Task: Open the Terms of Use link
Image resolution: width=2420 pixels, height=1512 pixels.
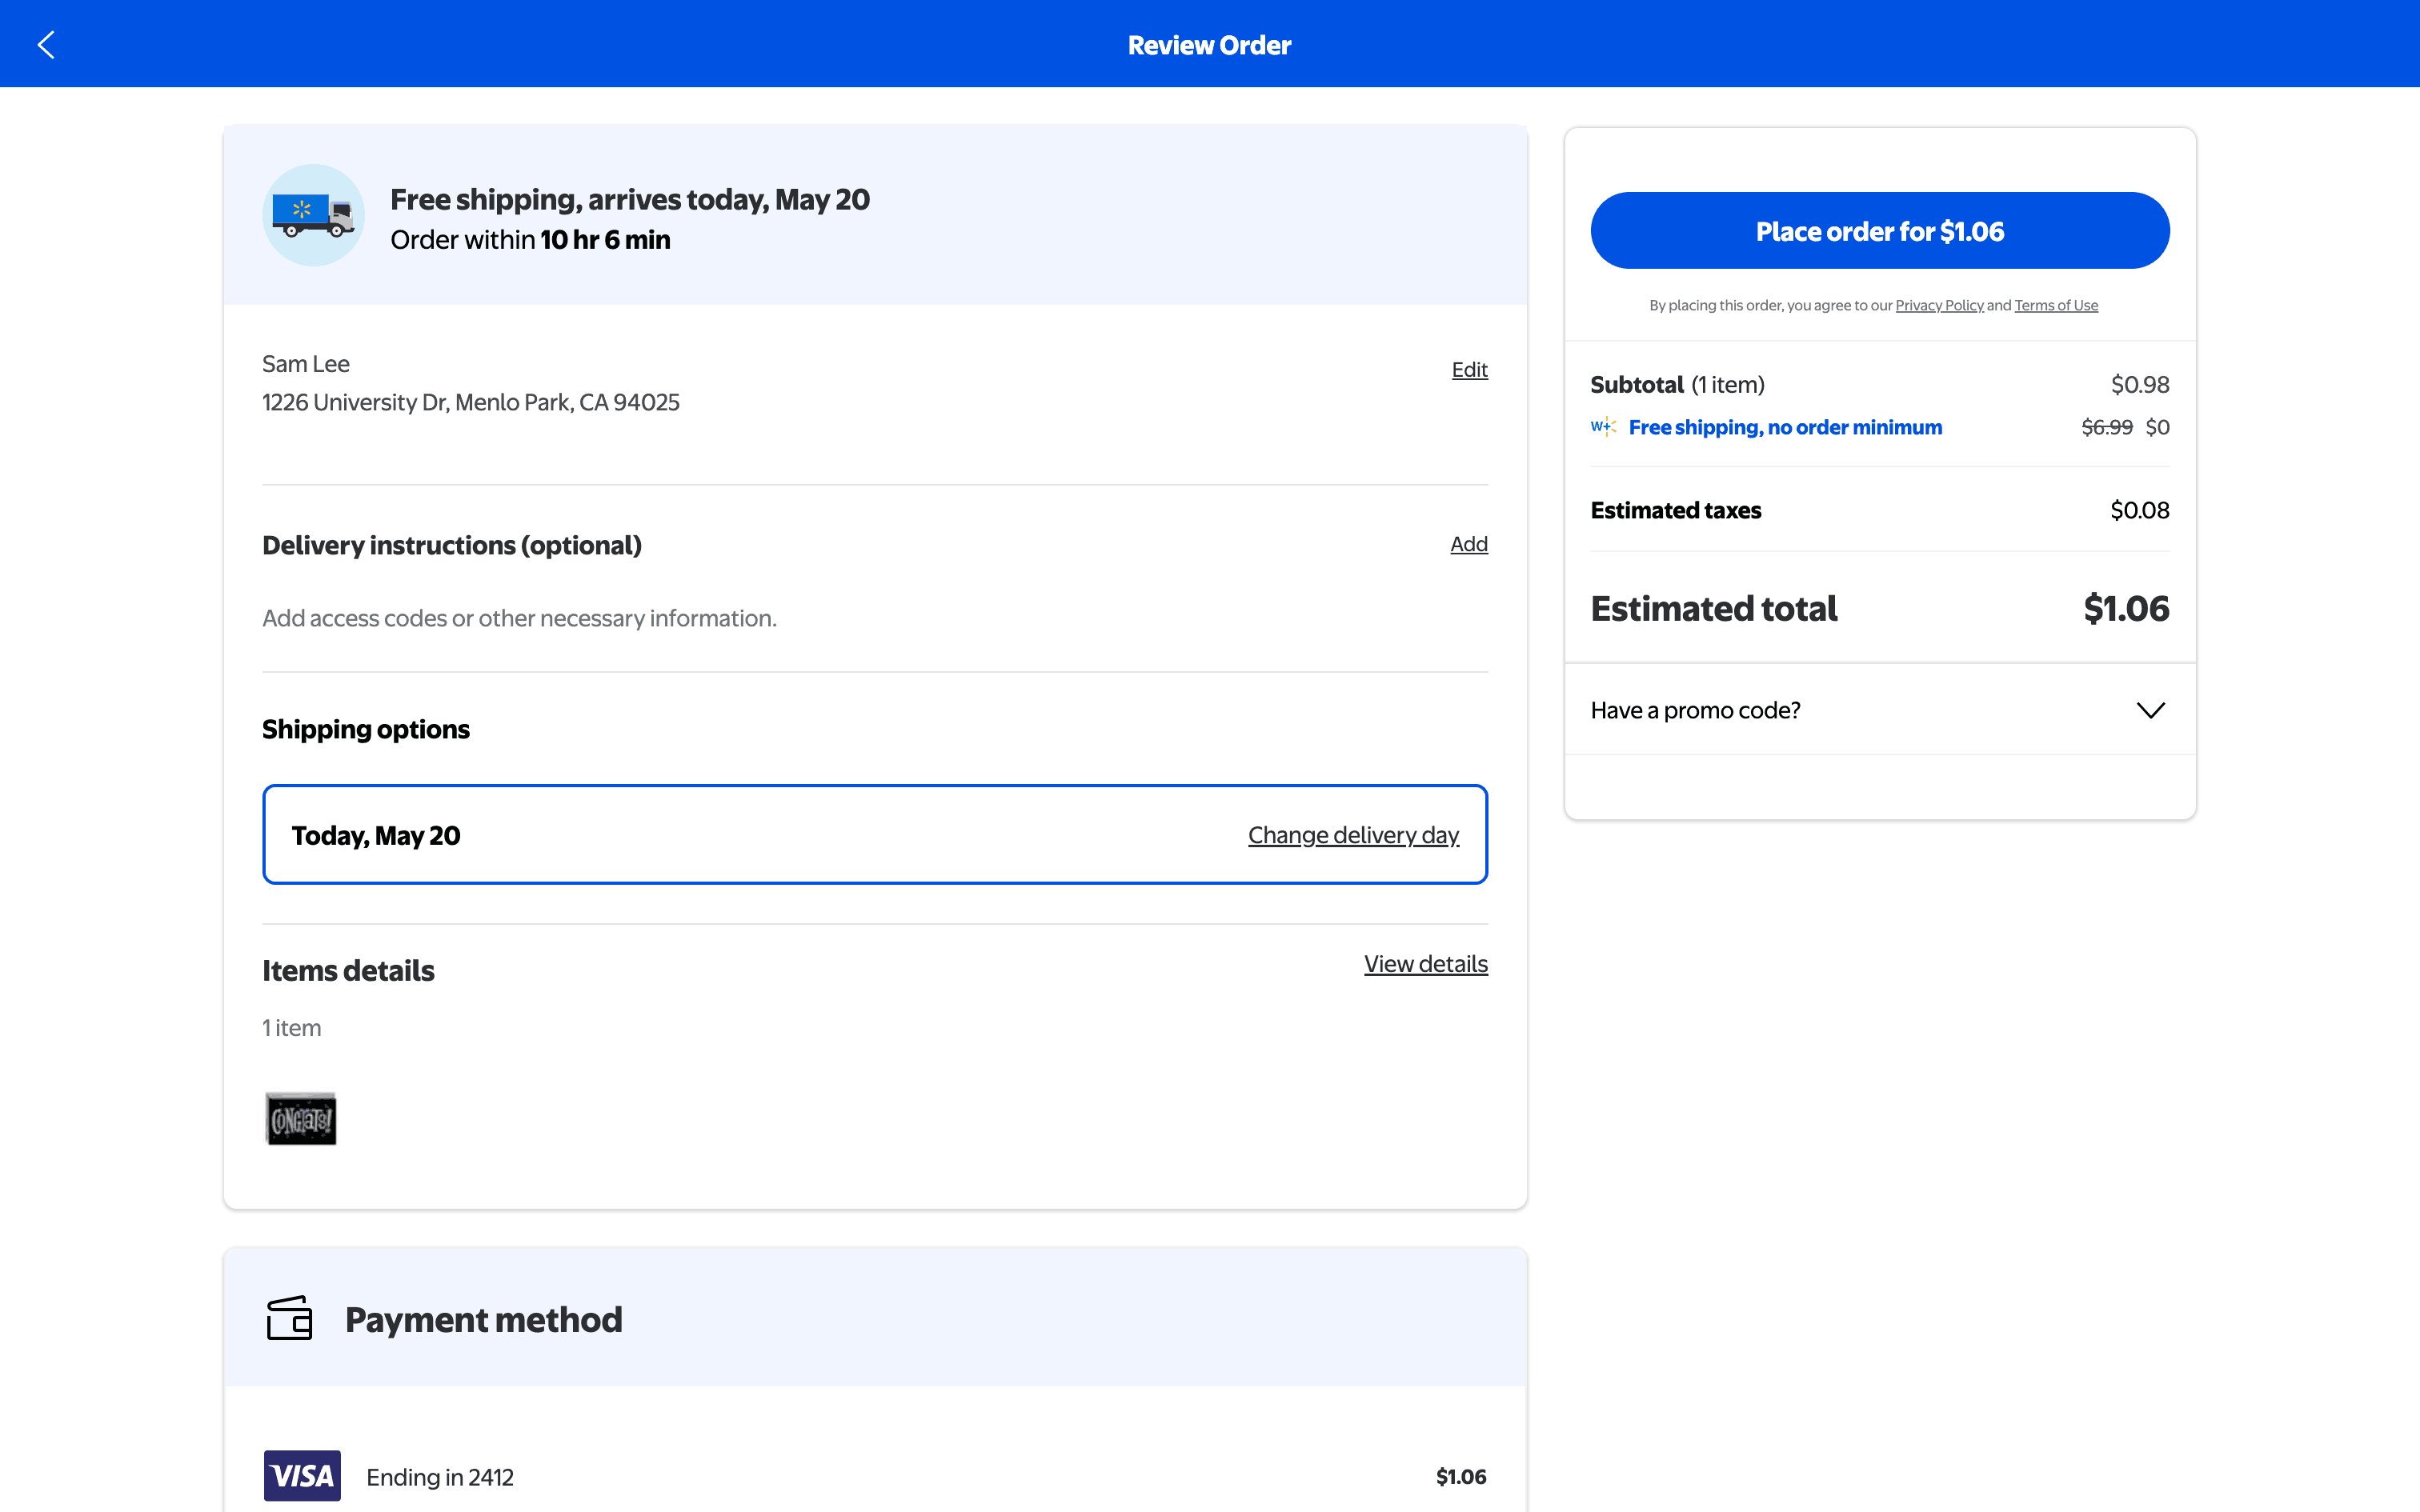Action: click(2055, 306)
